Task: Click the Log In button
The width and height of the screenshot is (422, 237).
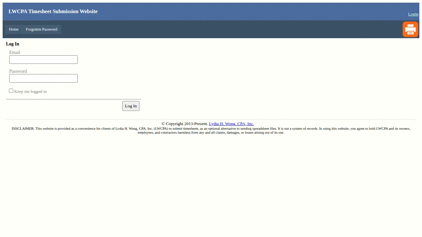Action: click(131, 106)
